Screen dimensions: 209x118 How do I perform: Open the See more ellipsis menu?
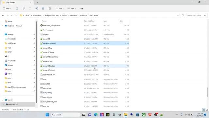click(x=82, y=8)
